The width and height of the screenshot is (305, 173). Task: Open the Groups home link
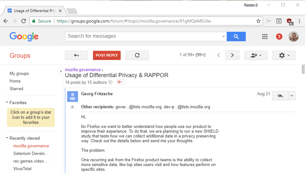(x=20, y=56)
